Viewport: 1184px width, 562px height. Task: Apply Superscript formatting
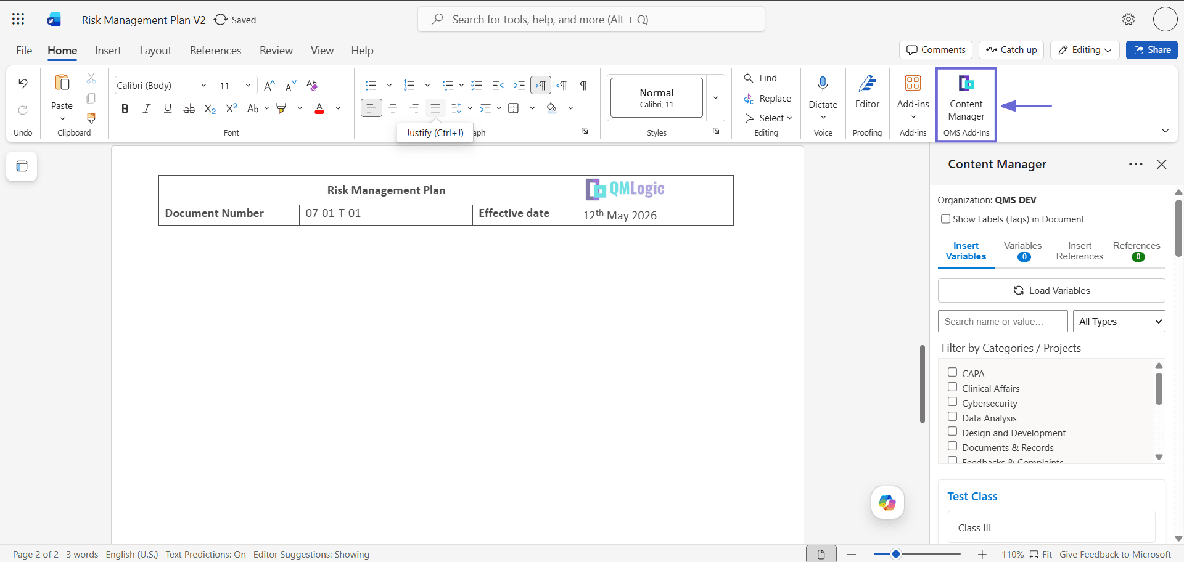[231, 108]
